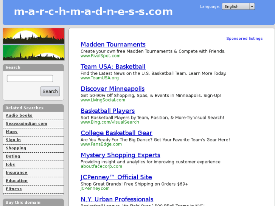The width and height of the screenshot is (275, 206).
Task: Click the m-a-r-c-h-m-a-d-n-e-s-s.com site title
Action: [x=93, y=12]
